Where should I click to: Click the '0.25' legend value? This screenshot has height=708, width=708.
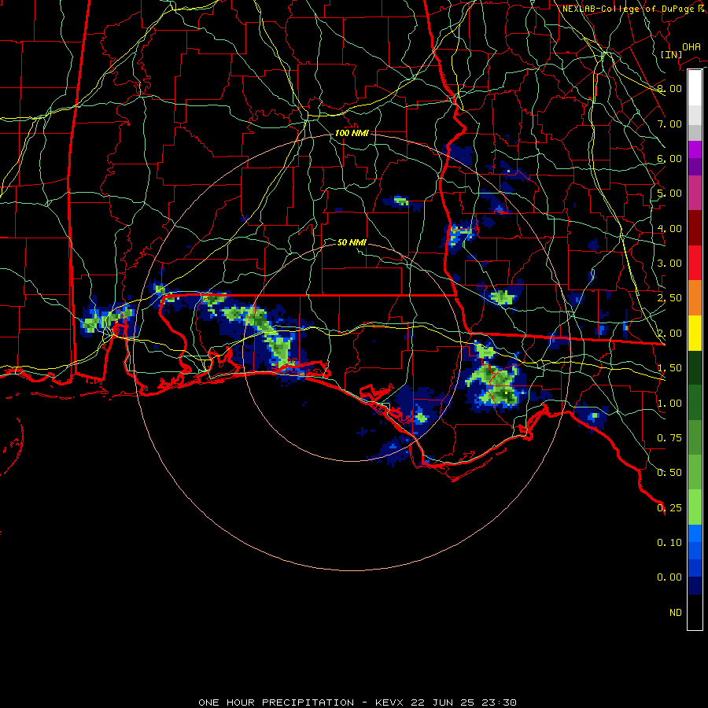pyautogui.click(x=669, y=508)
